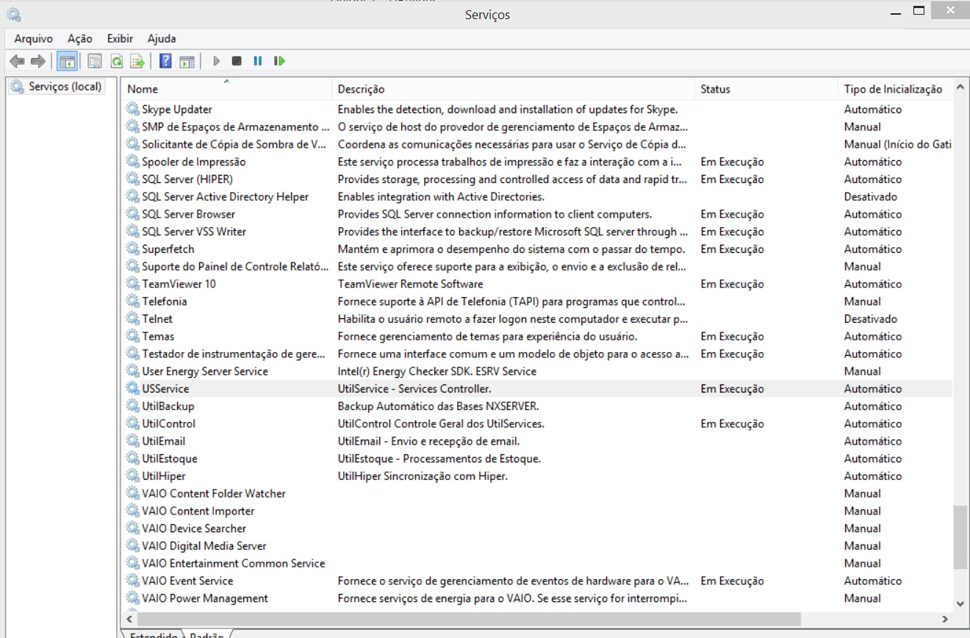The width and height of the screenshot is (970, 638).
Task: Click the gear icon next to Skype Updater
Action: (x=132, y=110)
